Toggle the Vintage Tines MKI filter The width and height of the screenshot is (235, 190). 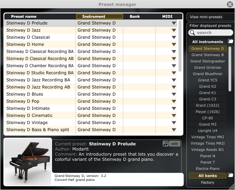pyautogui.click(x=208, y=137)
